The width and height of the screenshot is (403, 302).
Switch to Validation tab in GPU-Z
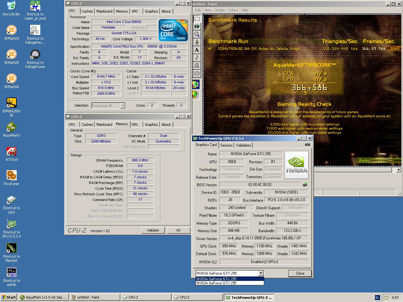[243, 145]
